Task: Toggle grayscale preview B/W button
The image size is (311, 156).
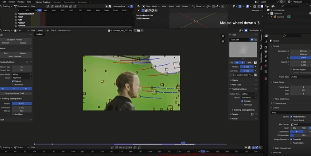Action: (x=249, y=62)
